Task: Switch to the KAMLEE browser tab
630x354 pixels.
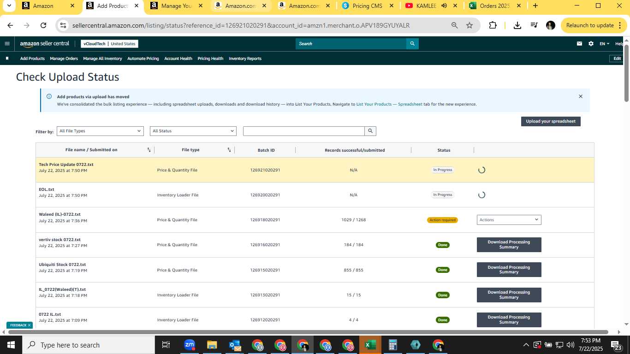Action: (x=430, y=6)
